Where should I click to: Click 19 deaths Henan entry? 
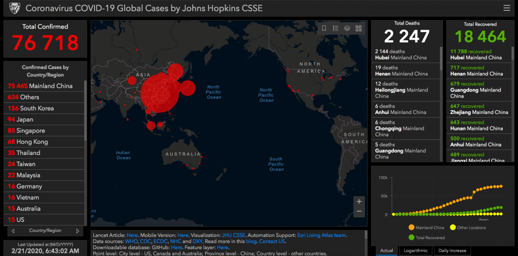click(406, 71)
